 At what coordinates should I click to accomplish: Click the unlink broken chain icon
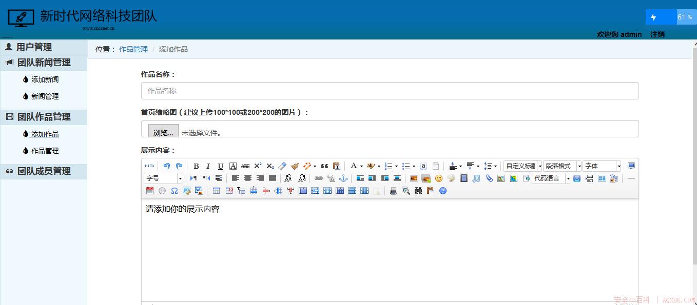pos(331,178)
